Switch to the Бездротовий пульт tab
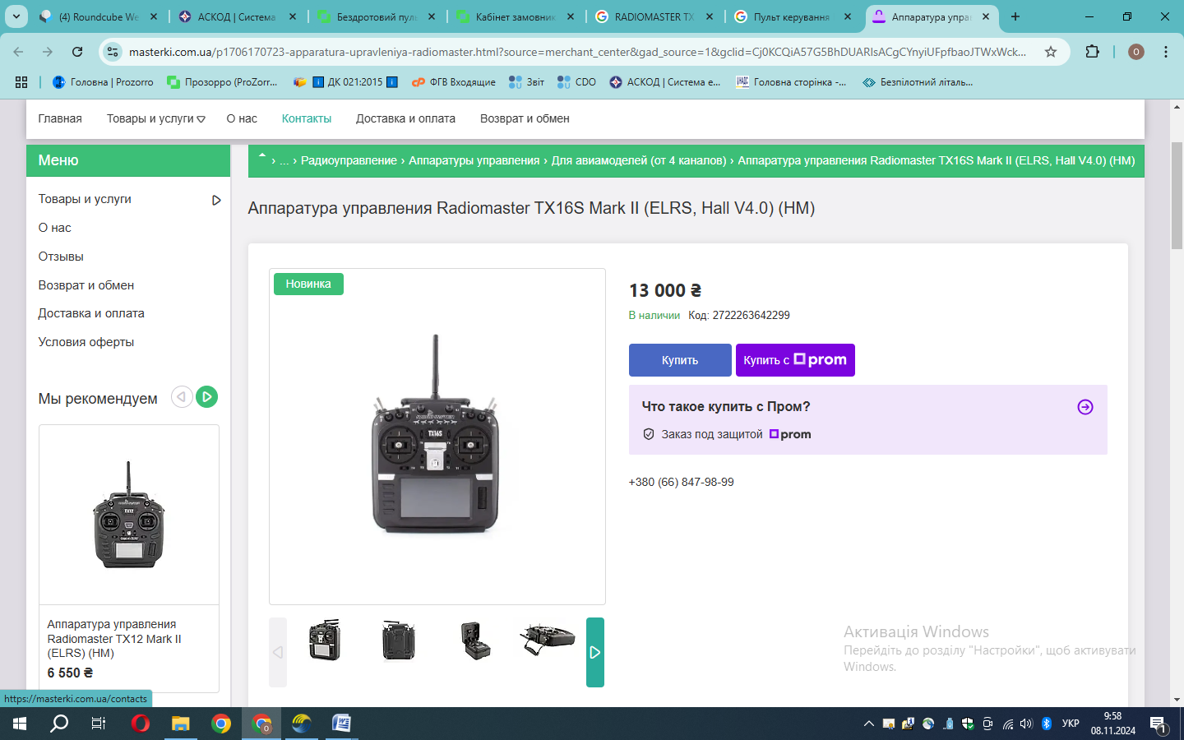1184x740 pixels. click(x=377, y=16)
